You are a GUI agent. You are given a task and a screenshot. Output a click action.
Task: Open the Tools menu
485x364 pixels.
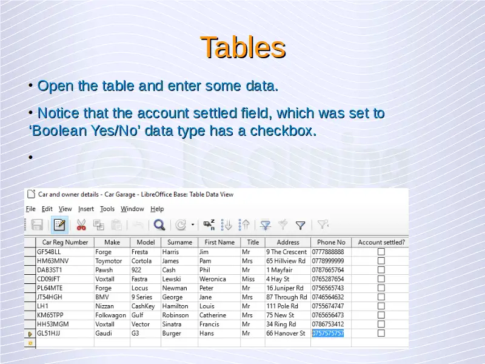click(x=107, y=209)
